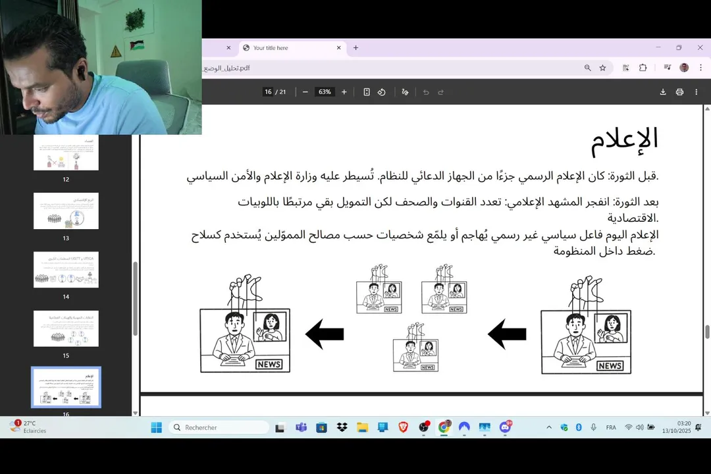Open Wi-Fi network tray icon
This screenshot has height=474, width=711.
pyautogui.click(x=629, y=427)
